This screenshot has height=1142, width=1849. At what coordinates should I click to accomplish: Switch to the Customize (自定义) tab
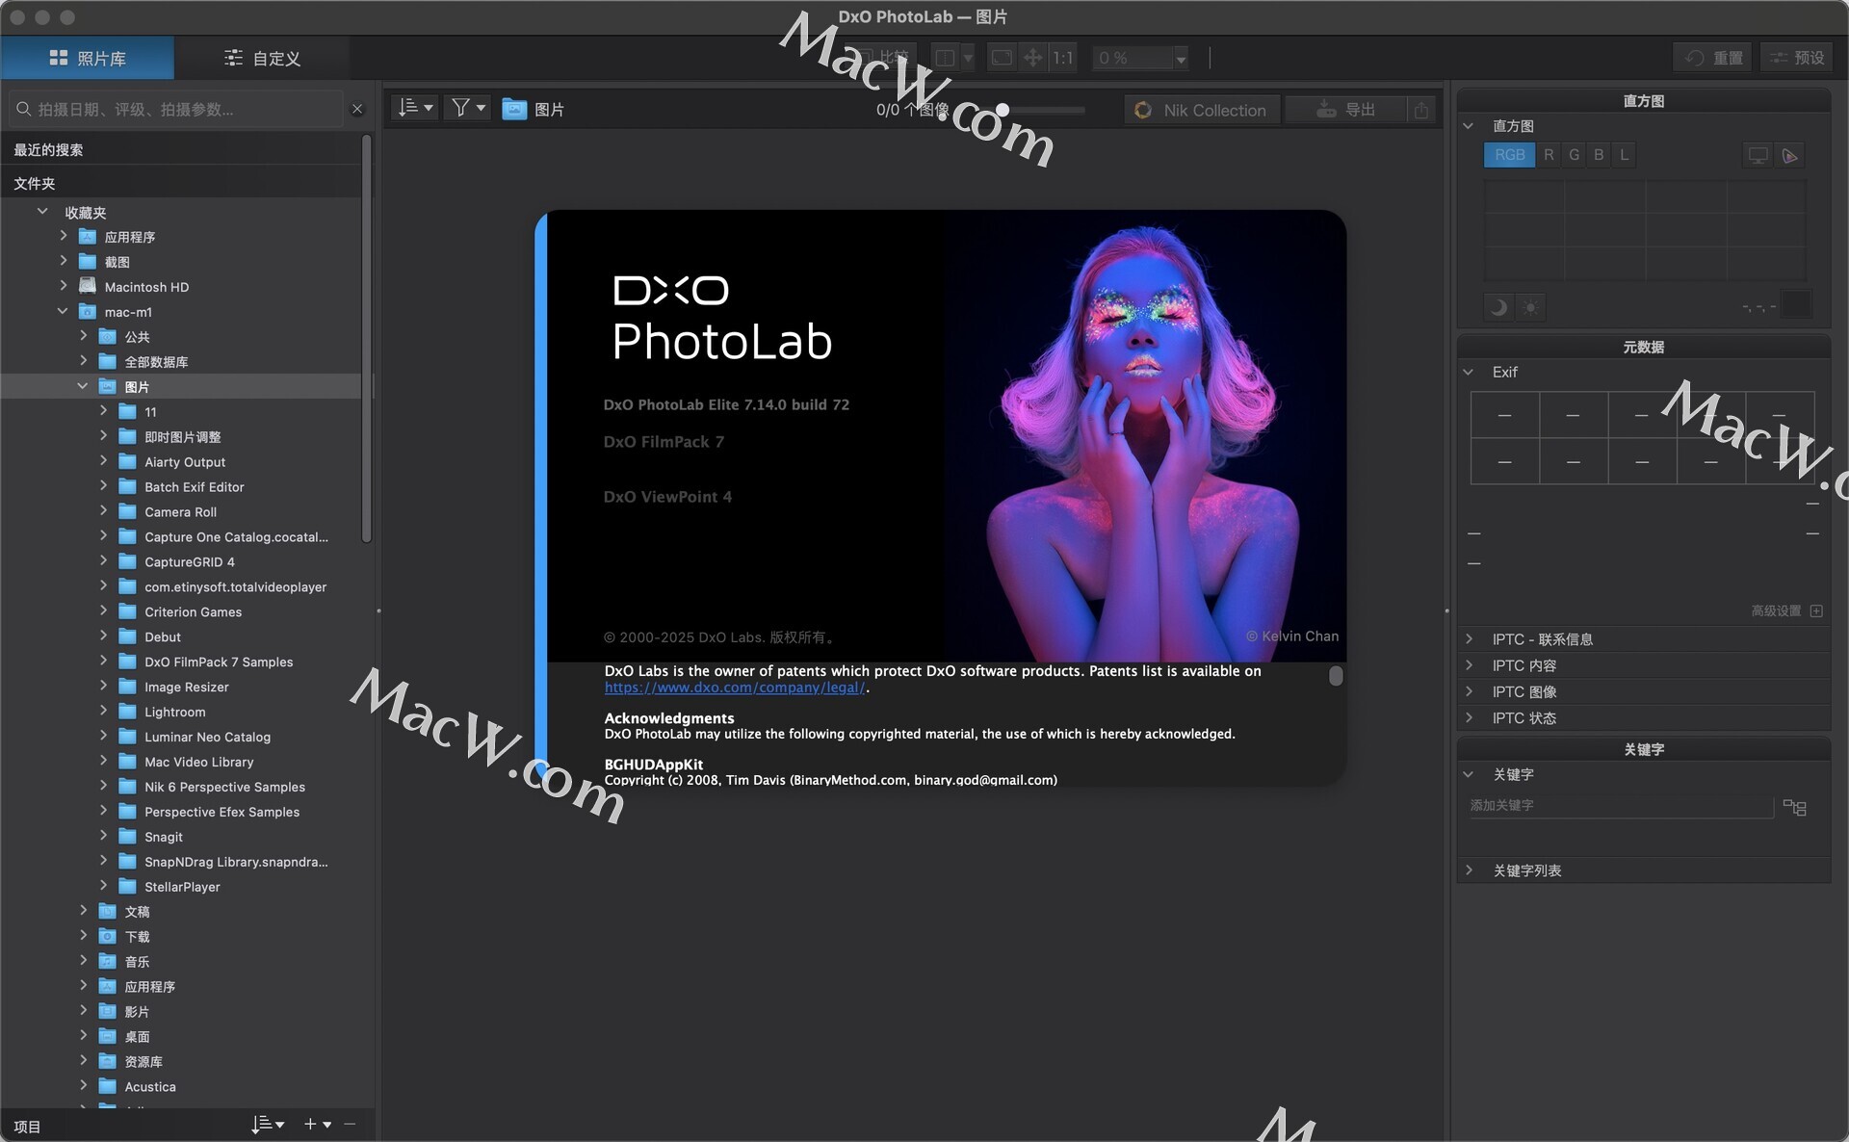[262, 58]
